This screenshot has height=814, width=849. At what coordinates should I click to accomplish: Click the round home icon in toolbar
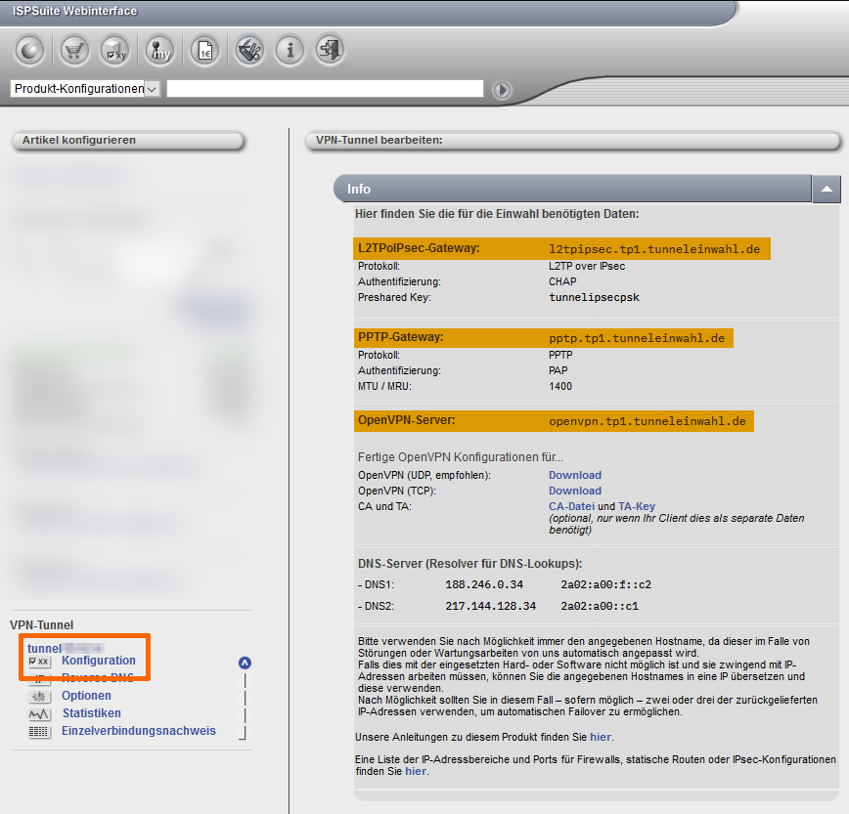[x=29, y=50]
